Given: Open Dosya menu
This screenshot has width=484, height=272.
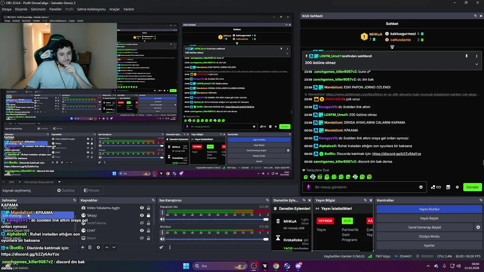Looking at the screenshot, I should 7,9.
